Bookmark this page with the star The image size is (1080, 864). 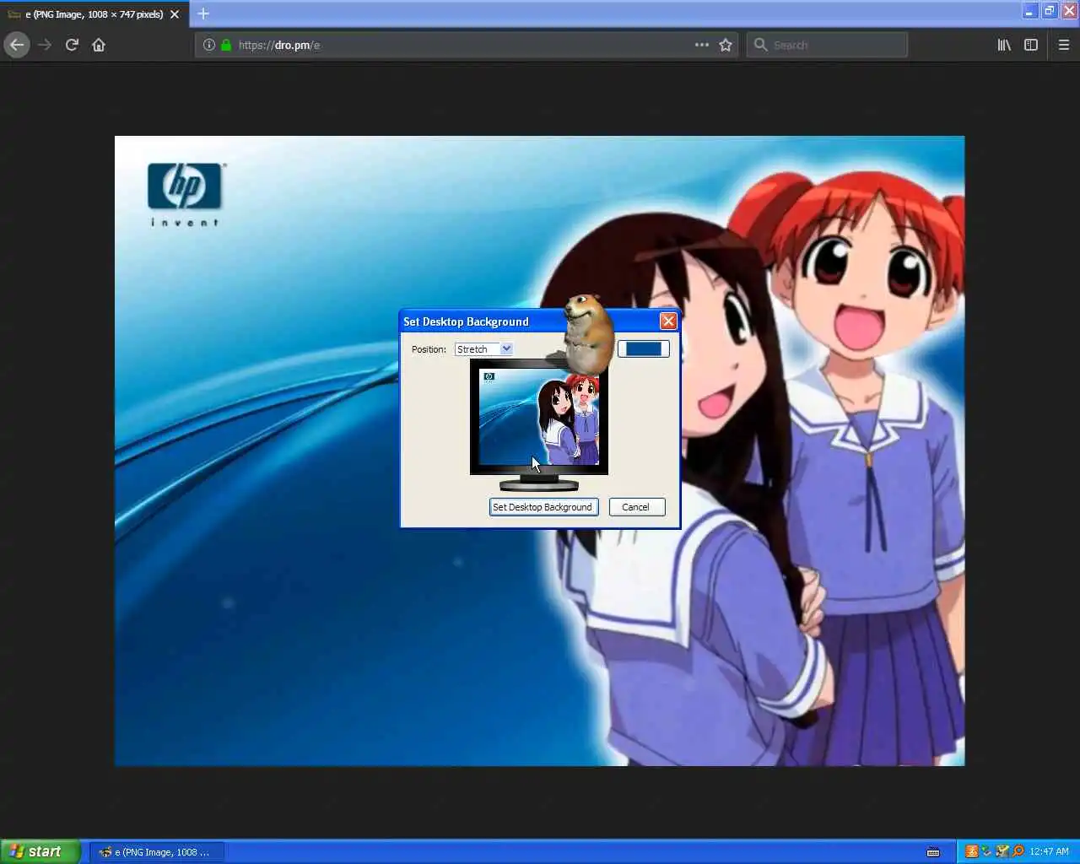(x=726, y=45)
